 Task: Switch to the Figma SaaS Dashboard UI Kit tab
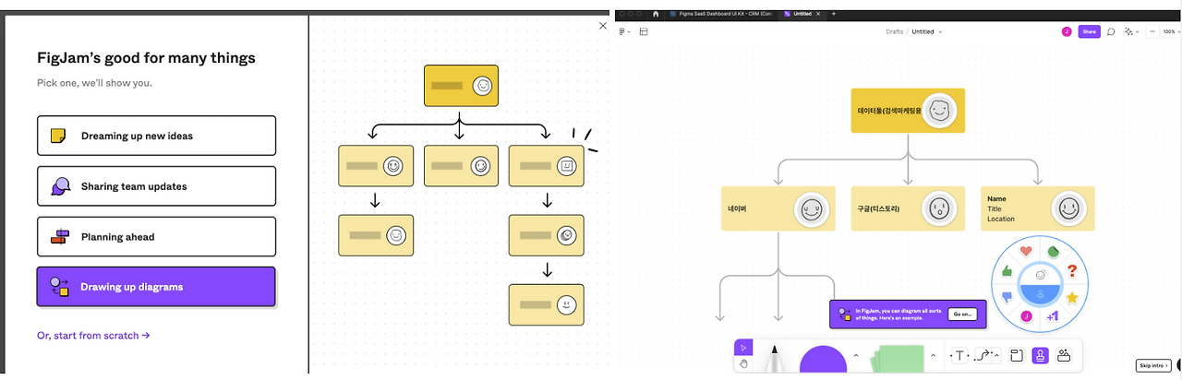(x=720, y=14)
